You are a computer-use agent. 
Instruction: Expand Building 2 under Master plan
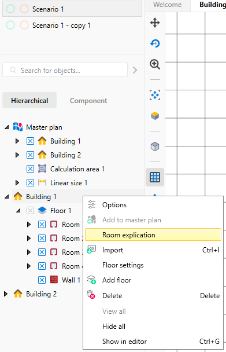(x=17, y=155)
